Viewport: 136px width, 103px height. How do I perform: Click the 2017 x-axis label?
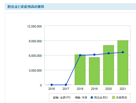click(66, 89)
